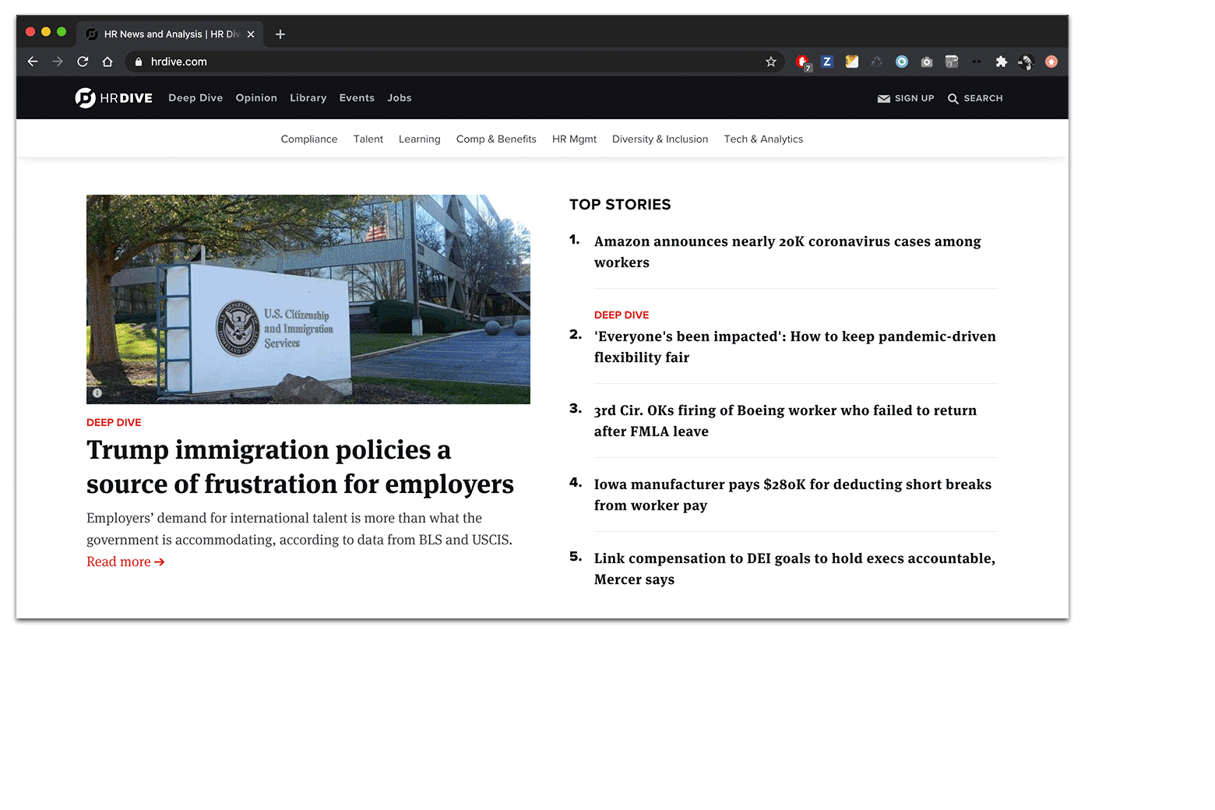Select the HR Mgmt topic

pos(574,139)
